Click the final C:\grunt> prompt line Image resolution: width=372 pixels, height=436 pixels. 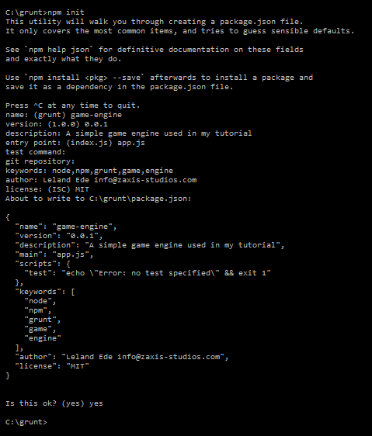pos(26,422)
